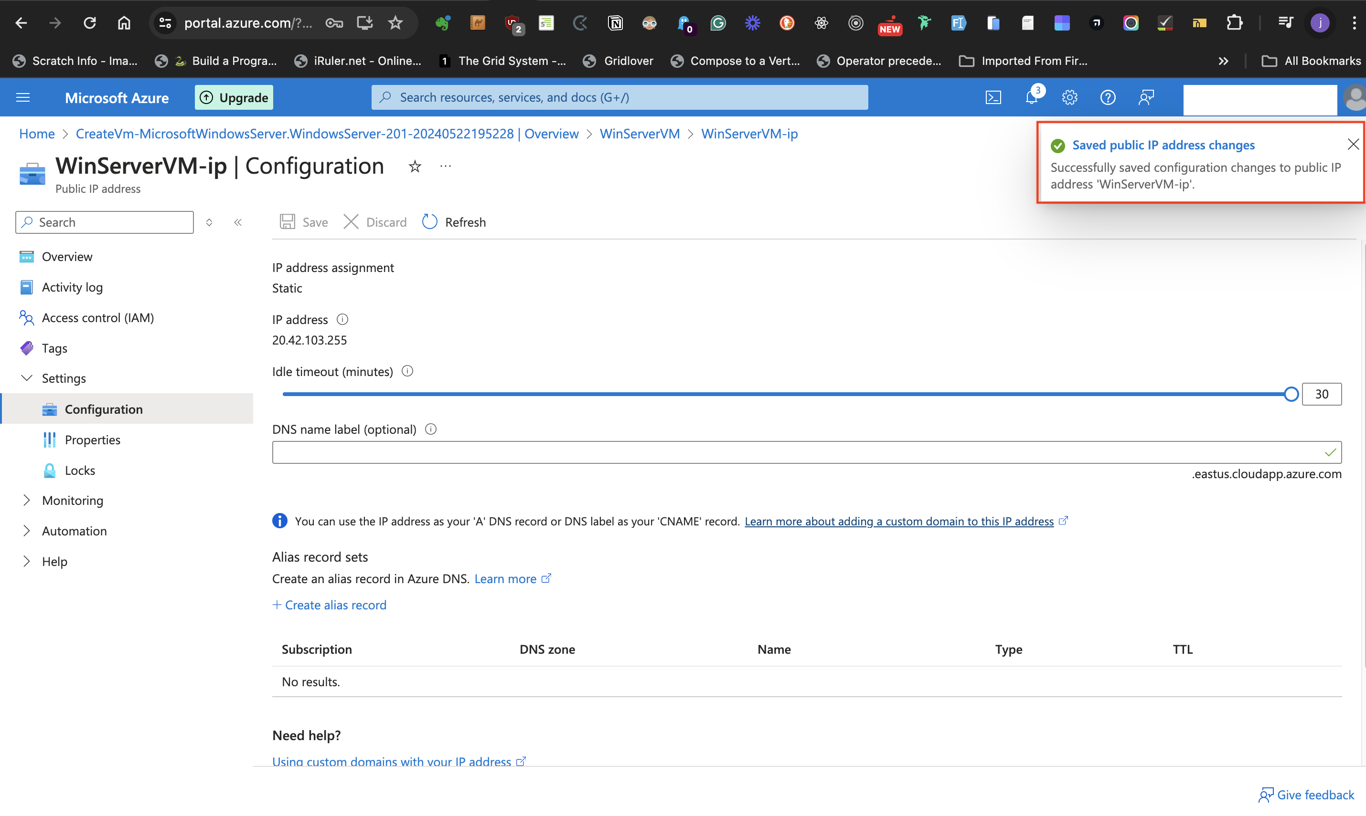Click info icon beside DNS name label
The image size is (1366, 816).
coord(431,429)
